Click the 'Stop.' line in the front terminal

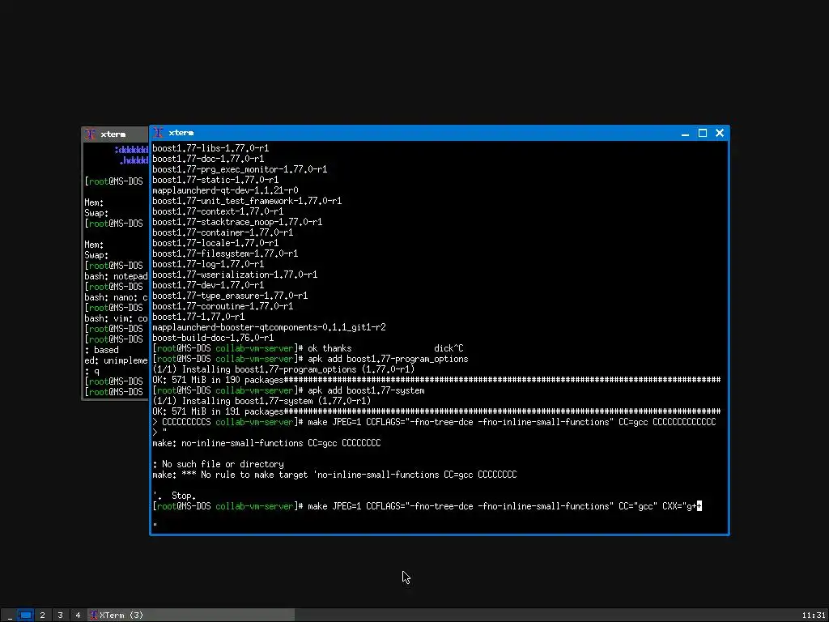point(175,496)
